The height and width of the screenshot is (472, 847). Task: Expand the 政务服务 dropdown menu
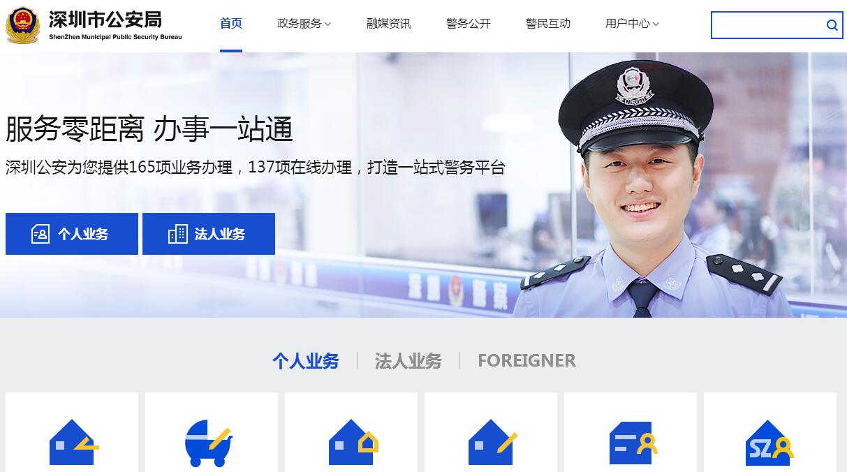304,24
